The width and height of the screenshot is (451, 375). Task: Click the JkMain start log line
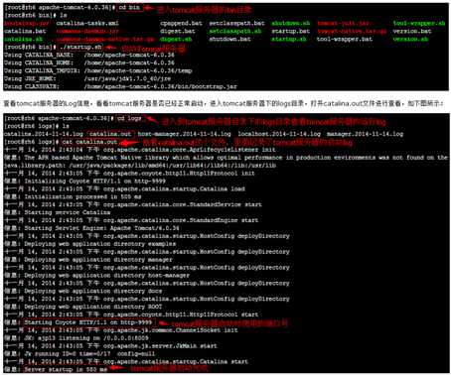pyautogui.click(x=110, y=346)
